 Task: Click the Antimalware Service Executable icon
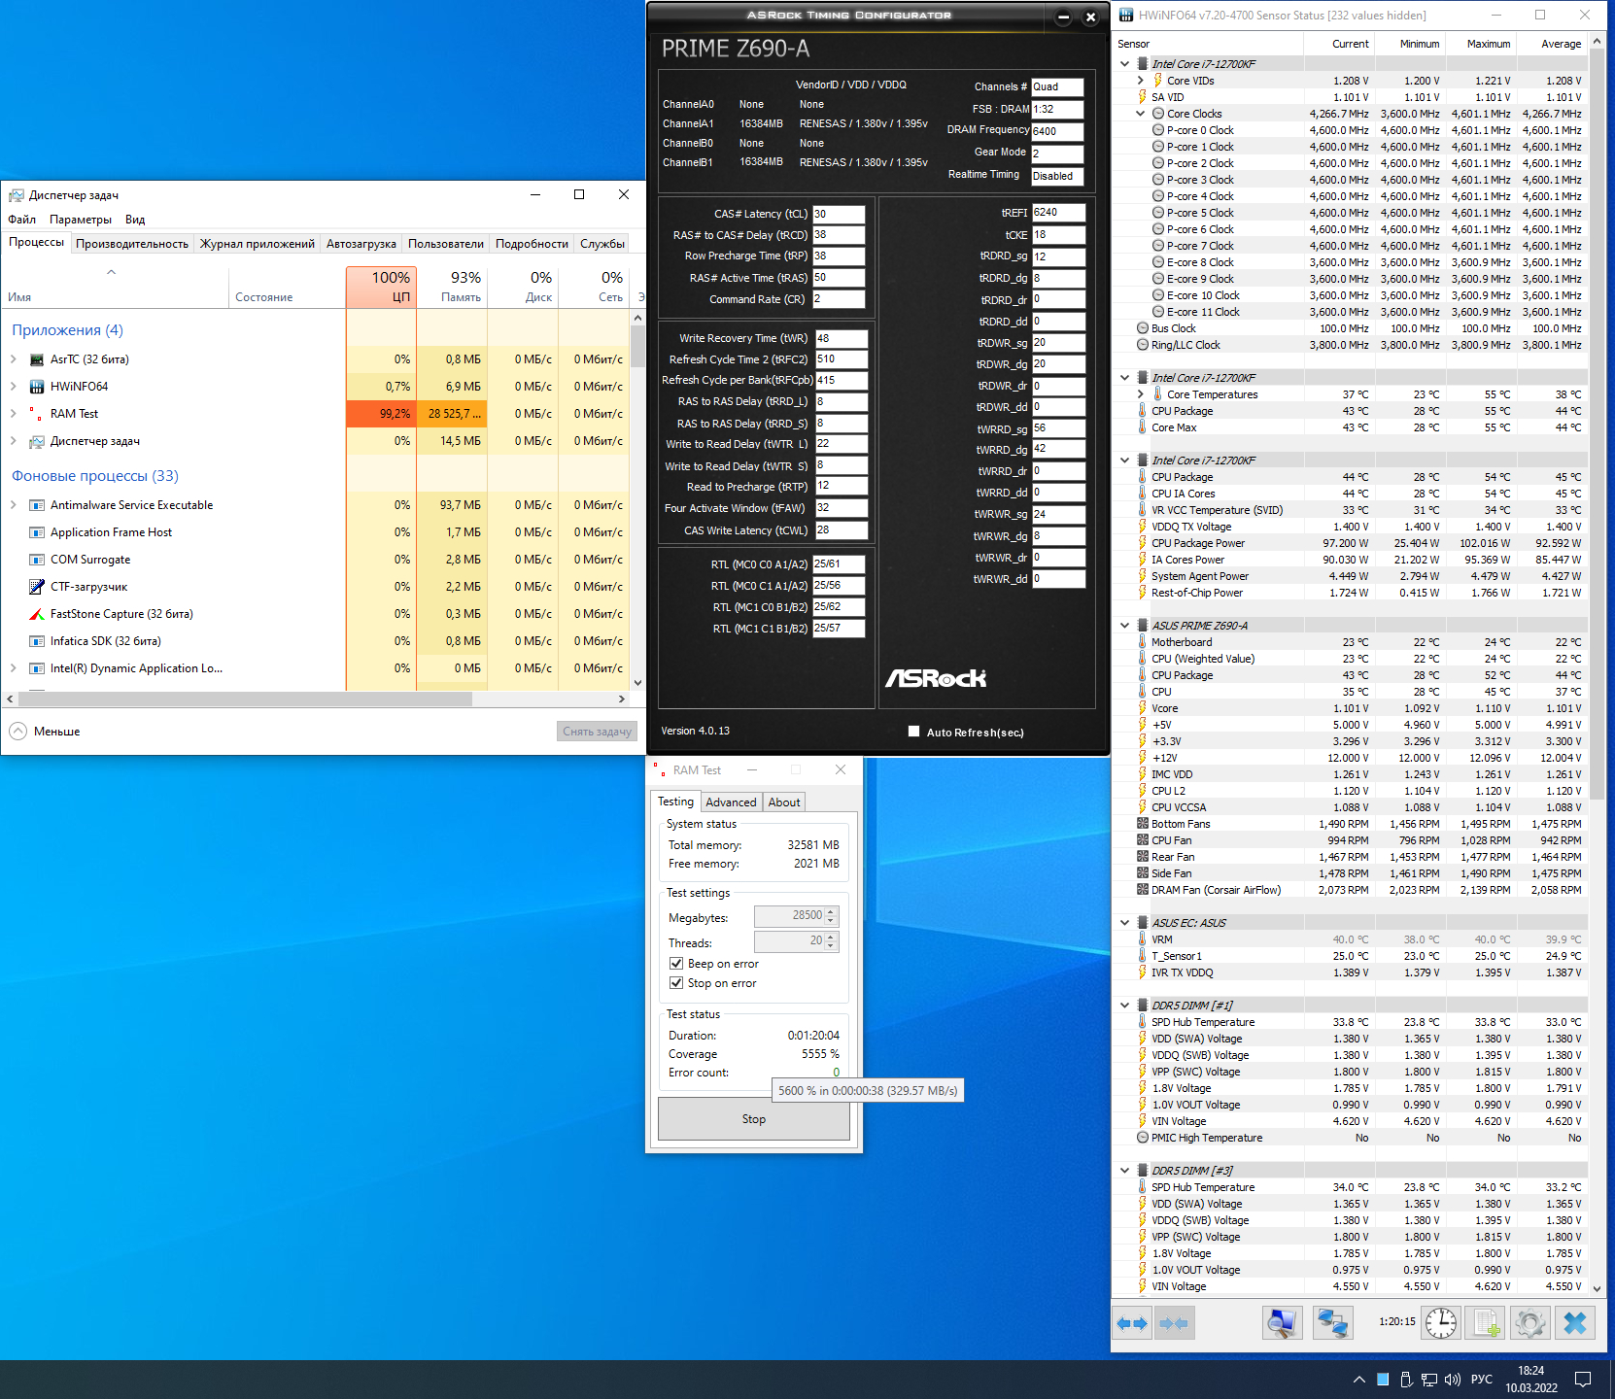coord(37,505)
